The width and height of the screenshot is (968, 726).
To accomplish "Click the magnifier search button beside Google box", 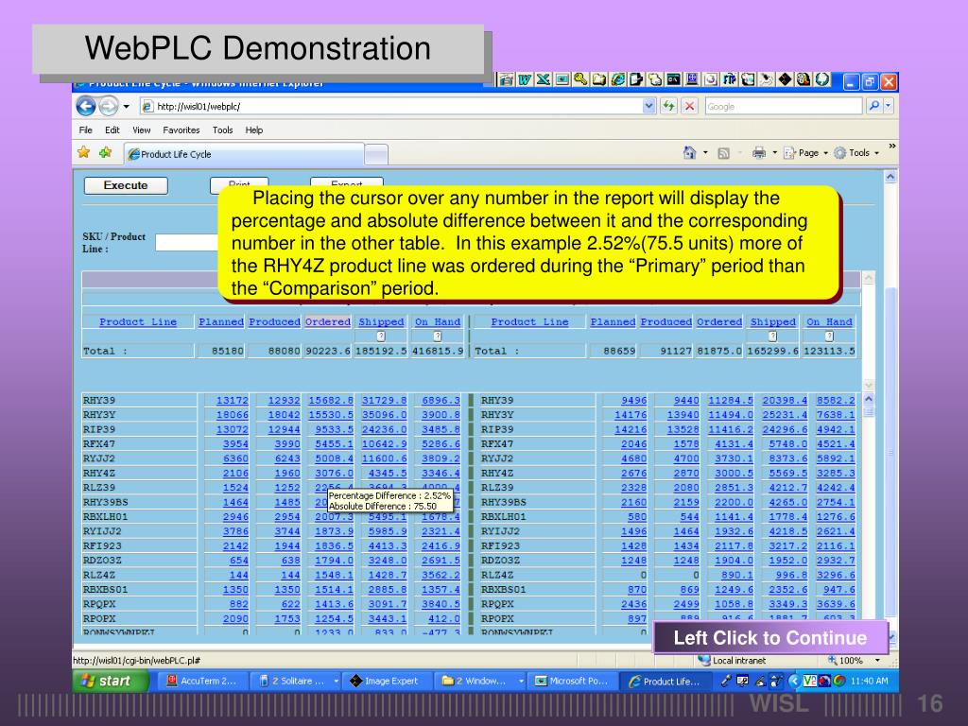I will click(x=873, y=106).
